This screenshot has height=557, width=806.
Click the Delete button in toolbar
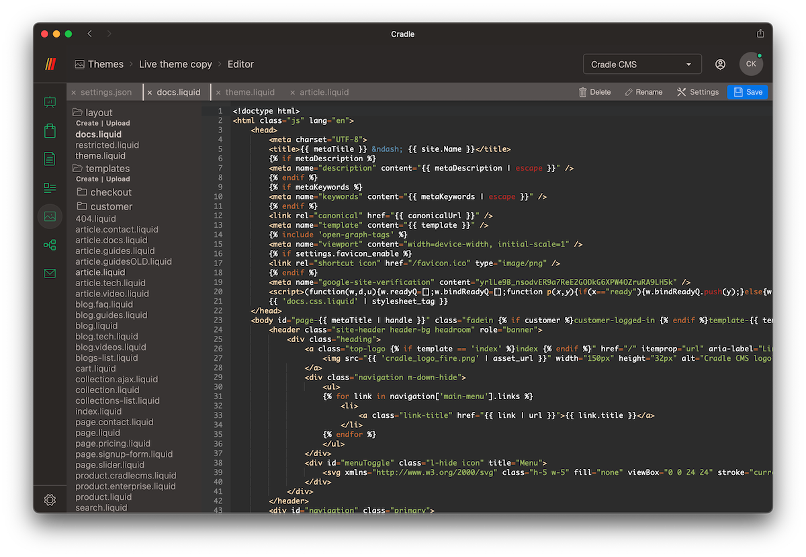(x=594, y=92)
